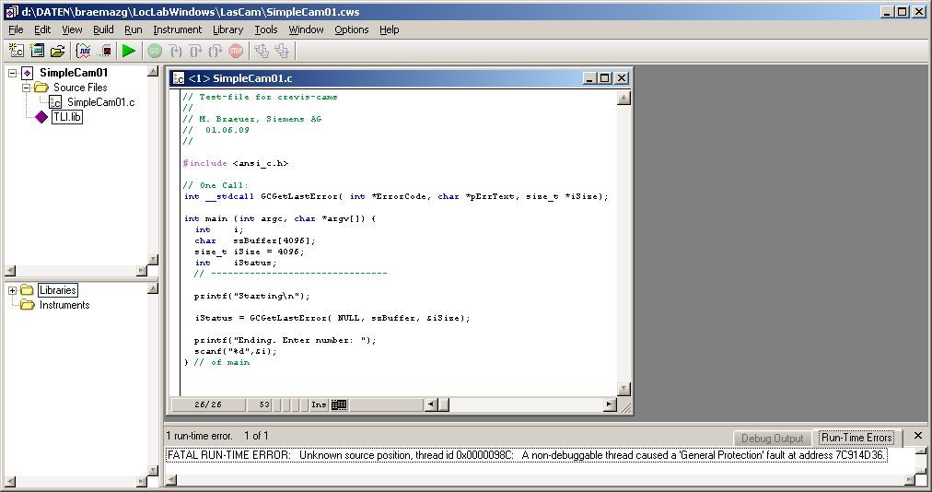Click the C file icon beside SimpleCam01.c
The image size is (932, 492).
[x=55, y=102]
